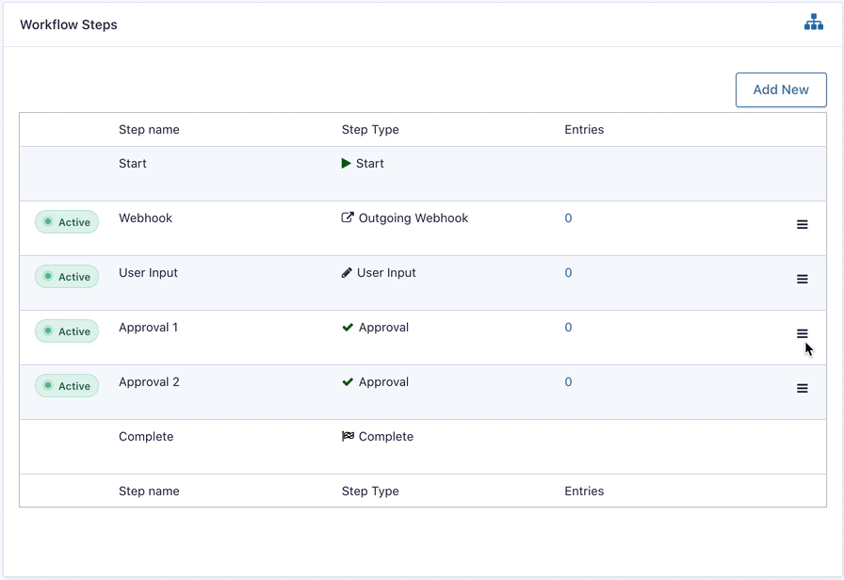
Task: Toggle the Active status of Webhook step
Action: [67, 222]
